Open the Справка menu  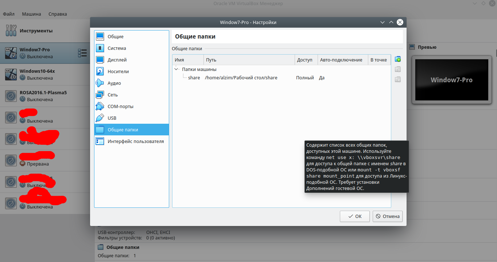58,14
